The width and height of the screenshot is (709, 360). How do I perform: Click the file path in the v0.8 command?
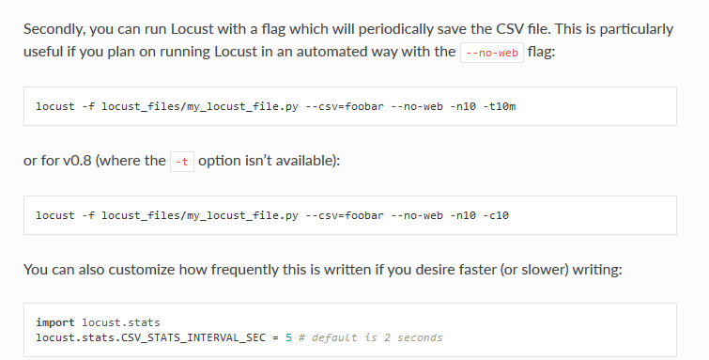(x=200, y=215)
